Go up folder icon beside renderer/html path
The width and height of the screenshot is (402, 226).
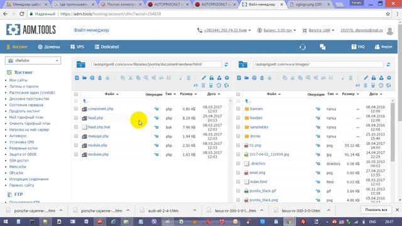[x=81, y=64]
